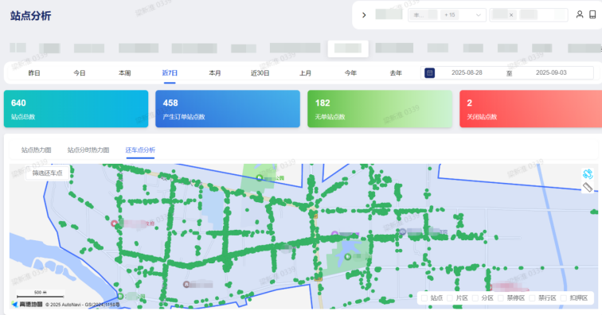
Task: Select the 今年 date range
Action: tap(350, 73)
